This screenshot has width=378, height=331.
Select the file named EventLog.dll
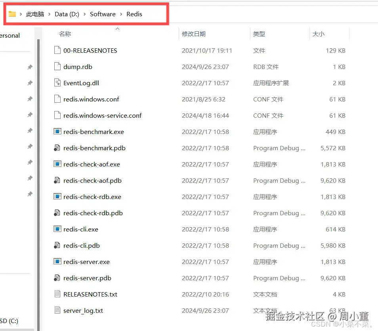[81, 83]
